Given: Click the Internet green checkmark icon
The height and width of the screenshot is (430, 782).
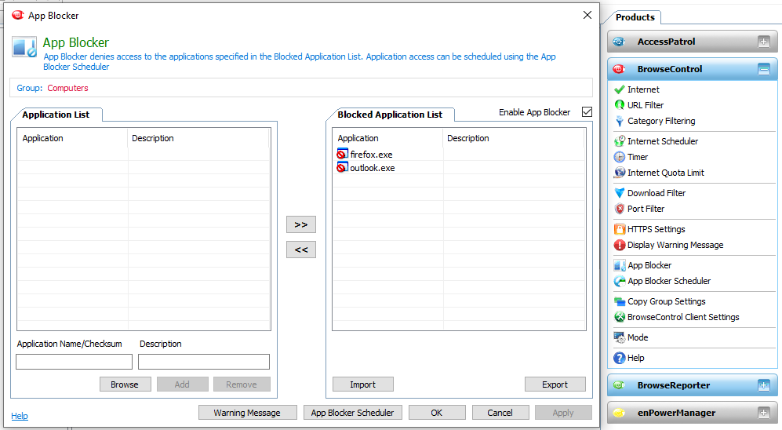Looking at the screenshot, I should 619,89.
